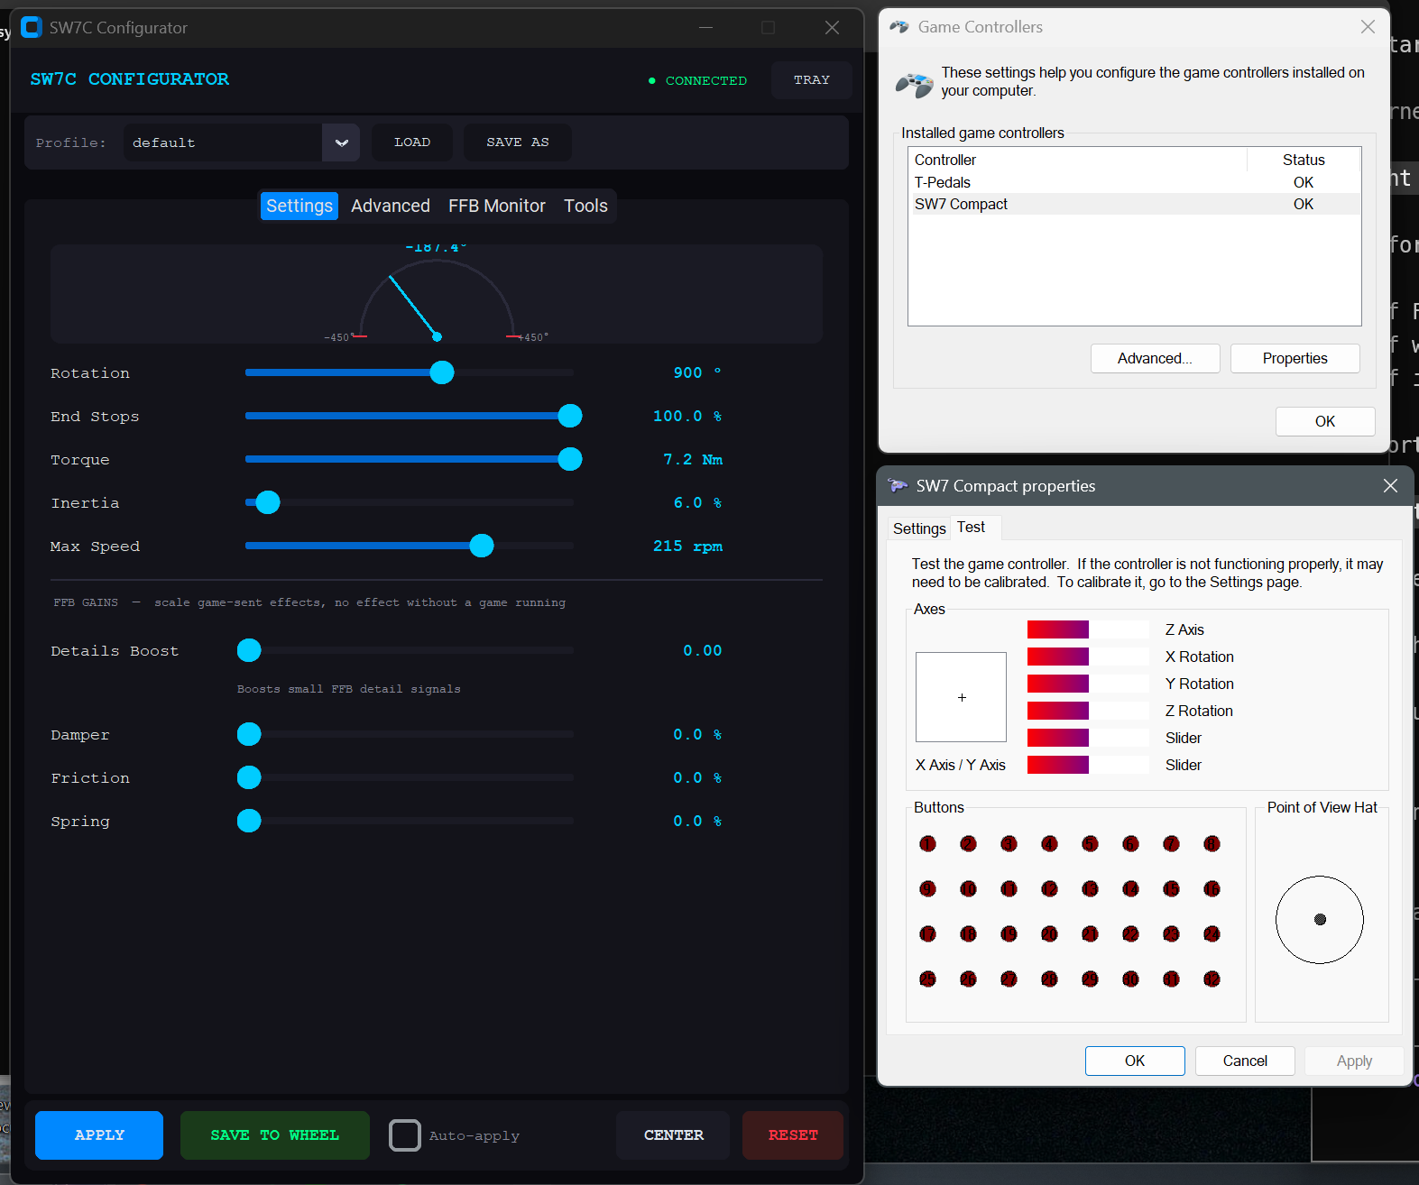Select SW7 Compact in controllers list
The width and height of the screenshot is (1419, 1185).
pyautogui.click(x=961, y=204)
